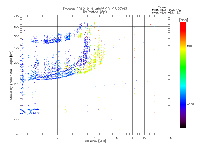Click the 'Stationary phase Virtual Height [km]' axis title

[11, 75]
